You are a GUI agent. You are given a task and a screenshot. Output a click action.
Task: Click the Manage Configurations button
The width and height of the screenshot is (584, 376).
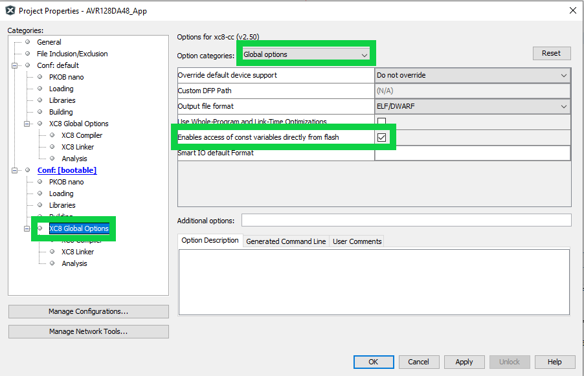[88, 311]
